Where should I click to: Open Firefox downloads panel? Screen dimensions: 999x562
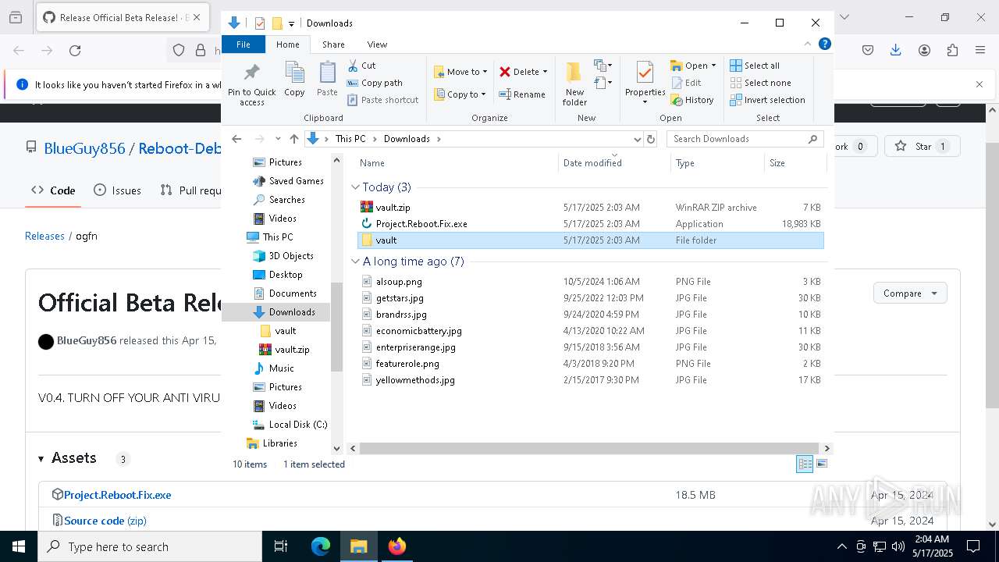point(896,50)
